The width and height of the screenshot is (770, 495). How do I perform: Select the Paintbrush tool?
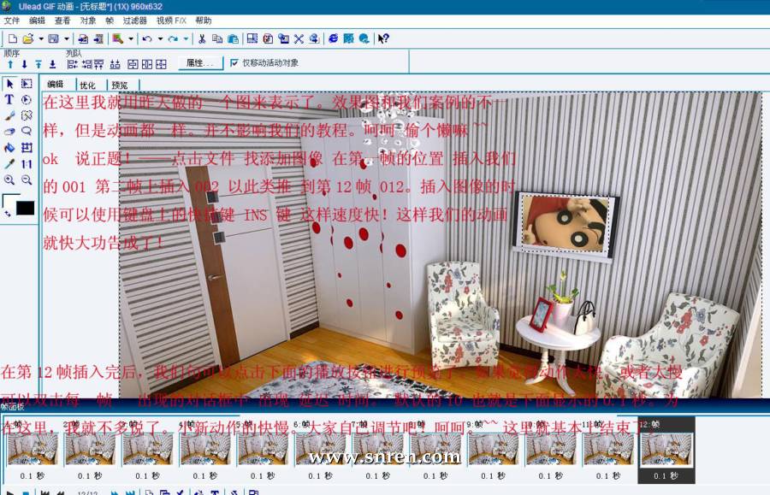(9, 115)
